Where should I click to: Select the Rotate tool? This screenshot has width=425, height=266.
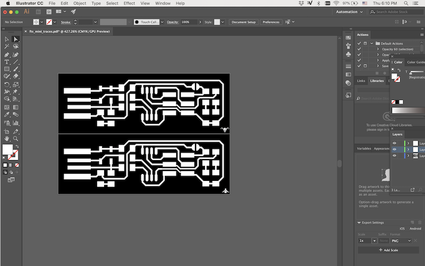pyautogui.click(x=7, y=85)
